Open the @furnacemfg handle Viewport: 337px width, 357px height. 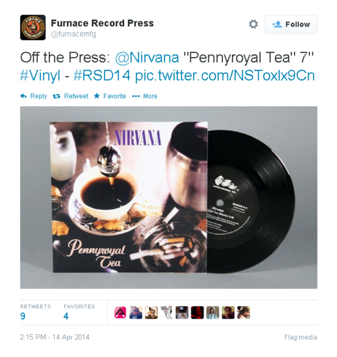coord(73,34)
